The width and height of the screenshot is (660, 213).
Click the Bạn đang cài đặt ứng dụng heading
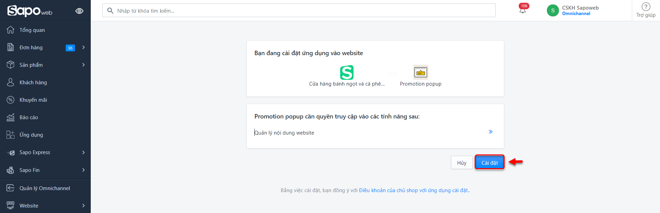[309, 53]
